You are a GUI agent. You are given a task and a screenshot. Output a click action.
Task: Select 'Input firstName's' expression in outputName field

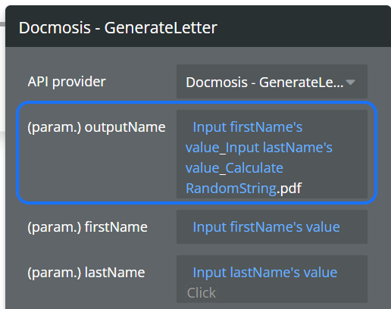click(247, 126)
